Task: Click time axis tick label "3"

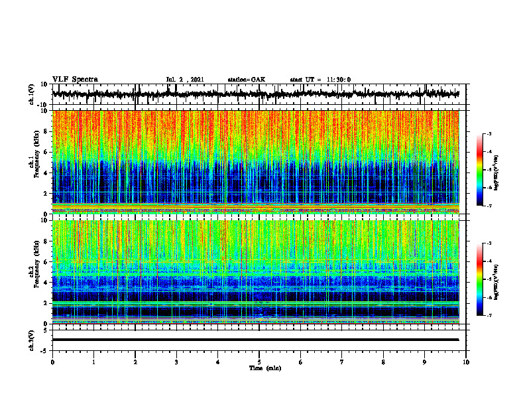Action: 176,362
